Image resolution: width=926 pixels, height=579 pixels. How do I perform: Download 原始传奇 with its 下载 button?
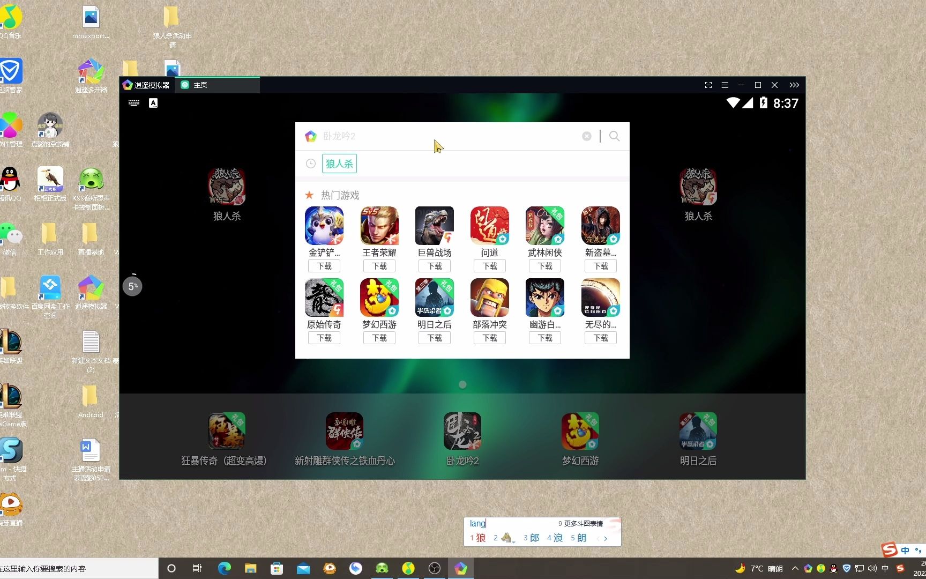tap(324, 338)
